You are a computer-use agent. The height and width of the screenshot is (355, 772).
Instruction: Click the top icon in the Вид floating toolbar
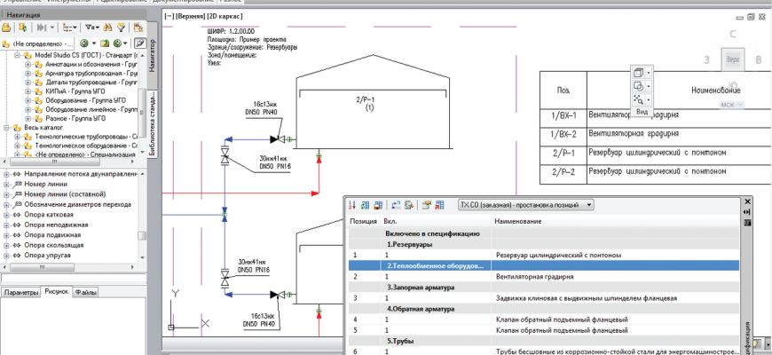point(639,72)
